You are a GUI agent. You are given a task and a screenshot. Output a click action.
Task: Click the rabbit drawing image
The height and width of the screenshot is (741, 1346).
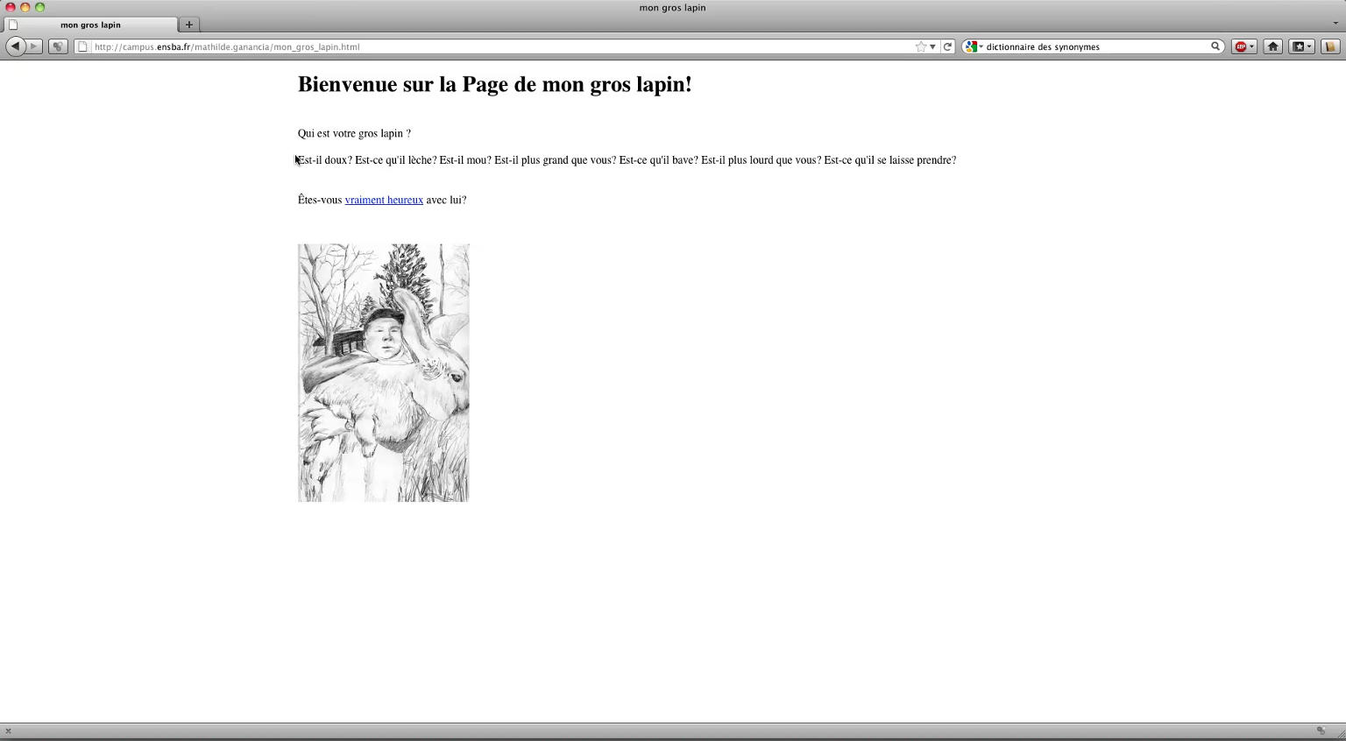pyautogui.click(x=383, y=372)
